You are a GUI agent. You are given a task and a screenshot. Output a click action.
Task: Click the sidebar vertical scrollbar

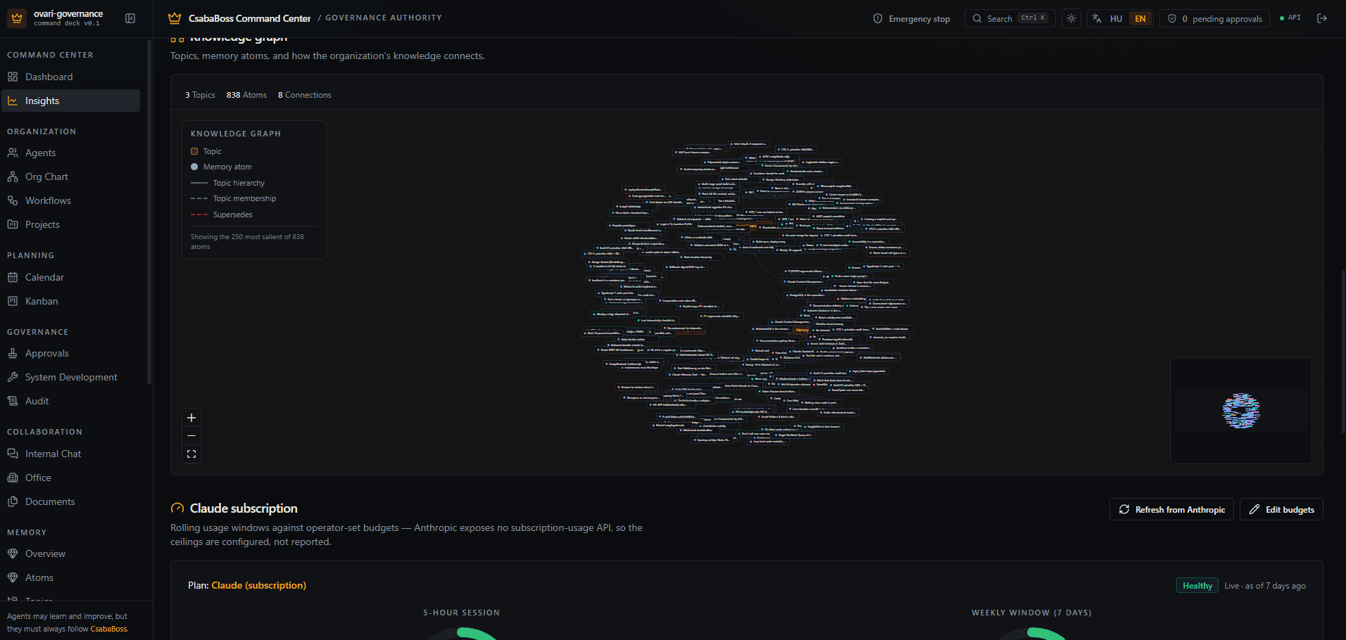tap(149, 211)
